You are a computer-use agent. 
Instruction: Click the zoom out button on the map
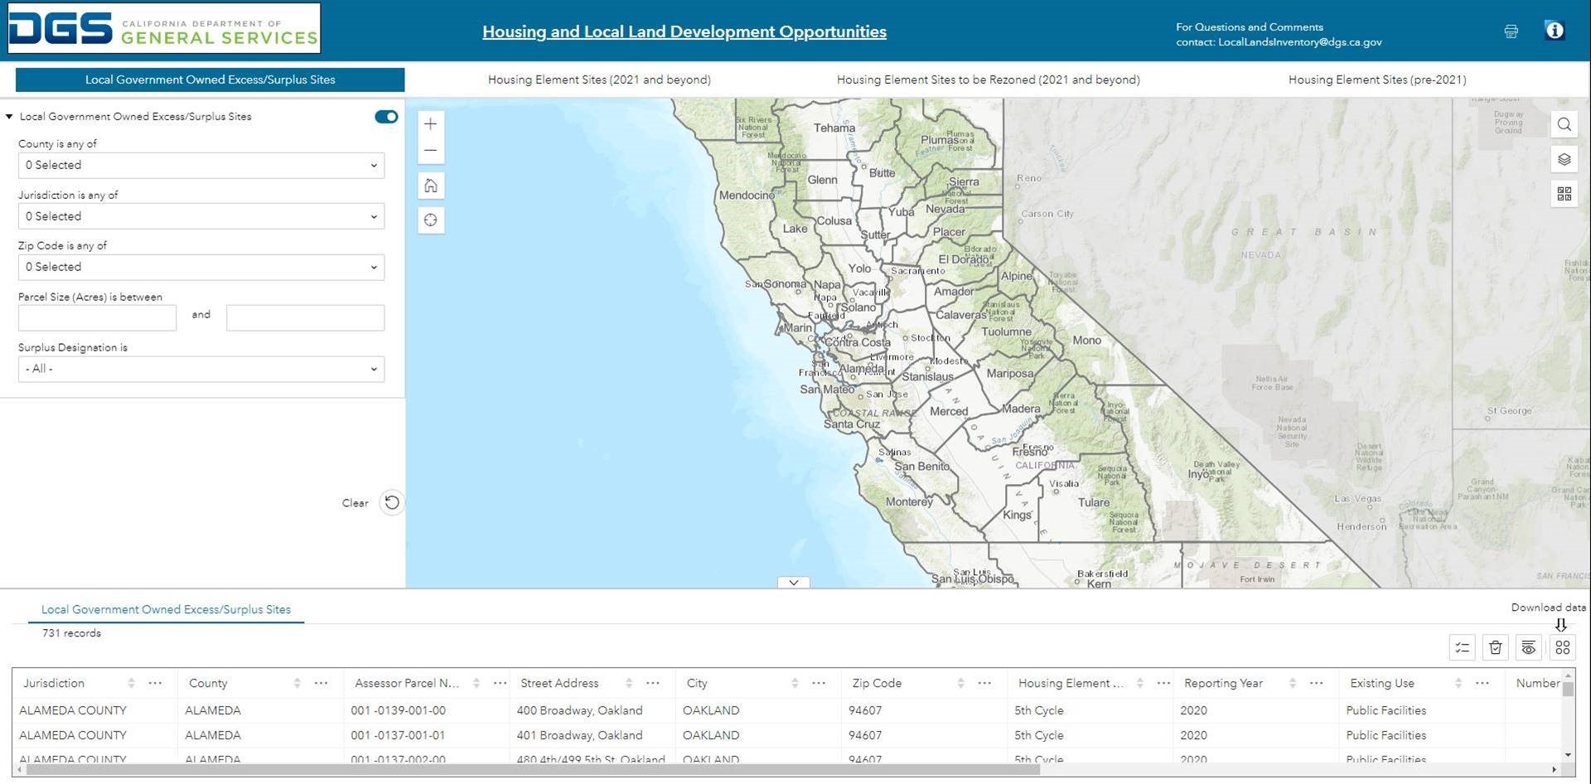click(x=431, y=150)
